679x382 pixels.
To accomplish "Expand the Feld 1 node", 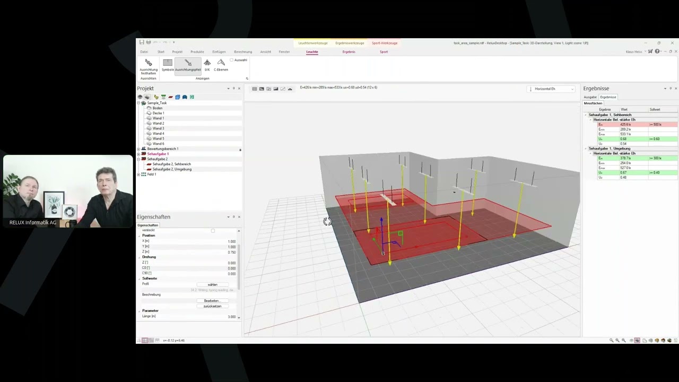I will [x=138, y=174].
